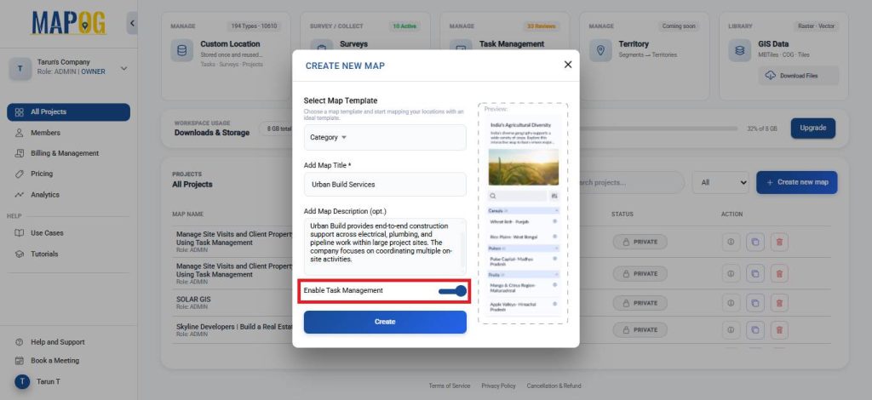Viewport: 872px width, 400px height.
Task: Expand the Tarun's Company workspace chevron
Action: [124, 68]
